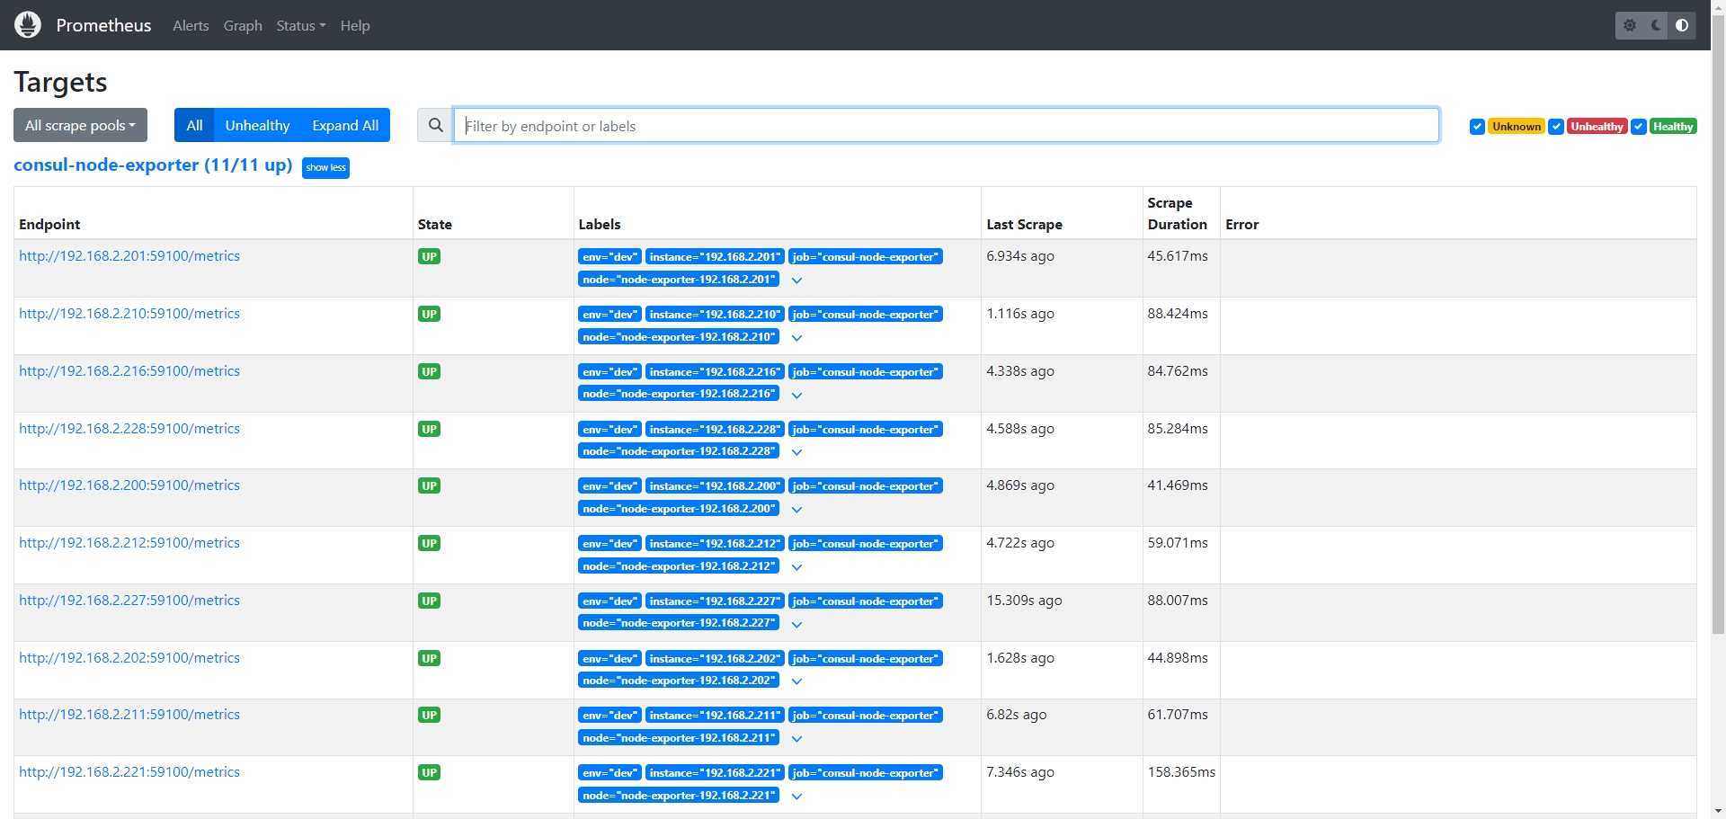Expand discovered labels chevron for 192.168.2.221

[796, 797]
